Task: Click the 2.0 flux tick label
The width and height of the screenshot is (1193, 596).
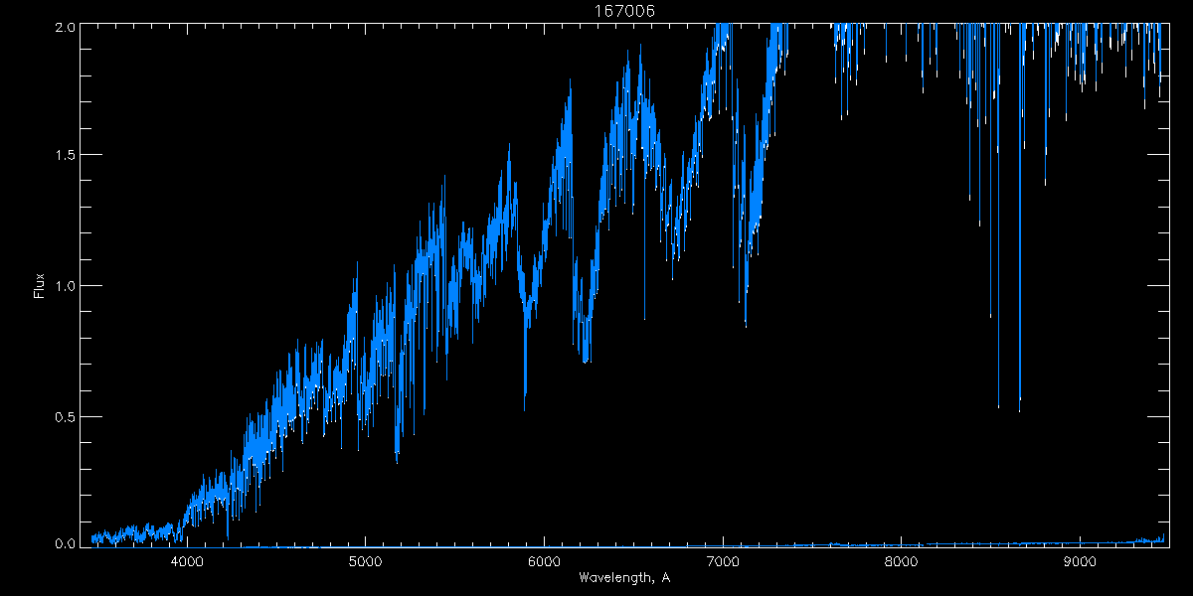Action: [65, 28]
